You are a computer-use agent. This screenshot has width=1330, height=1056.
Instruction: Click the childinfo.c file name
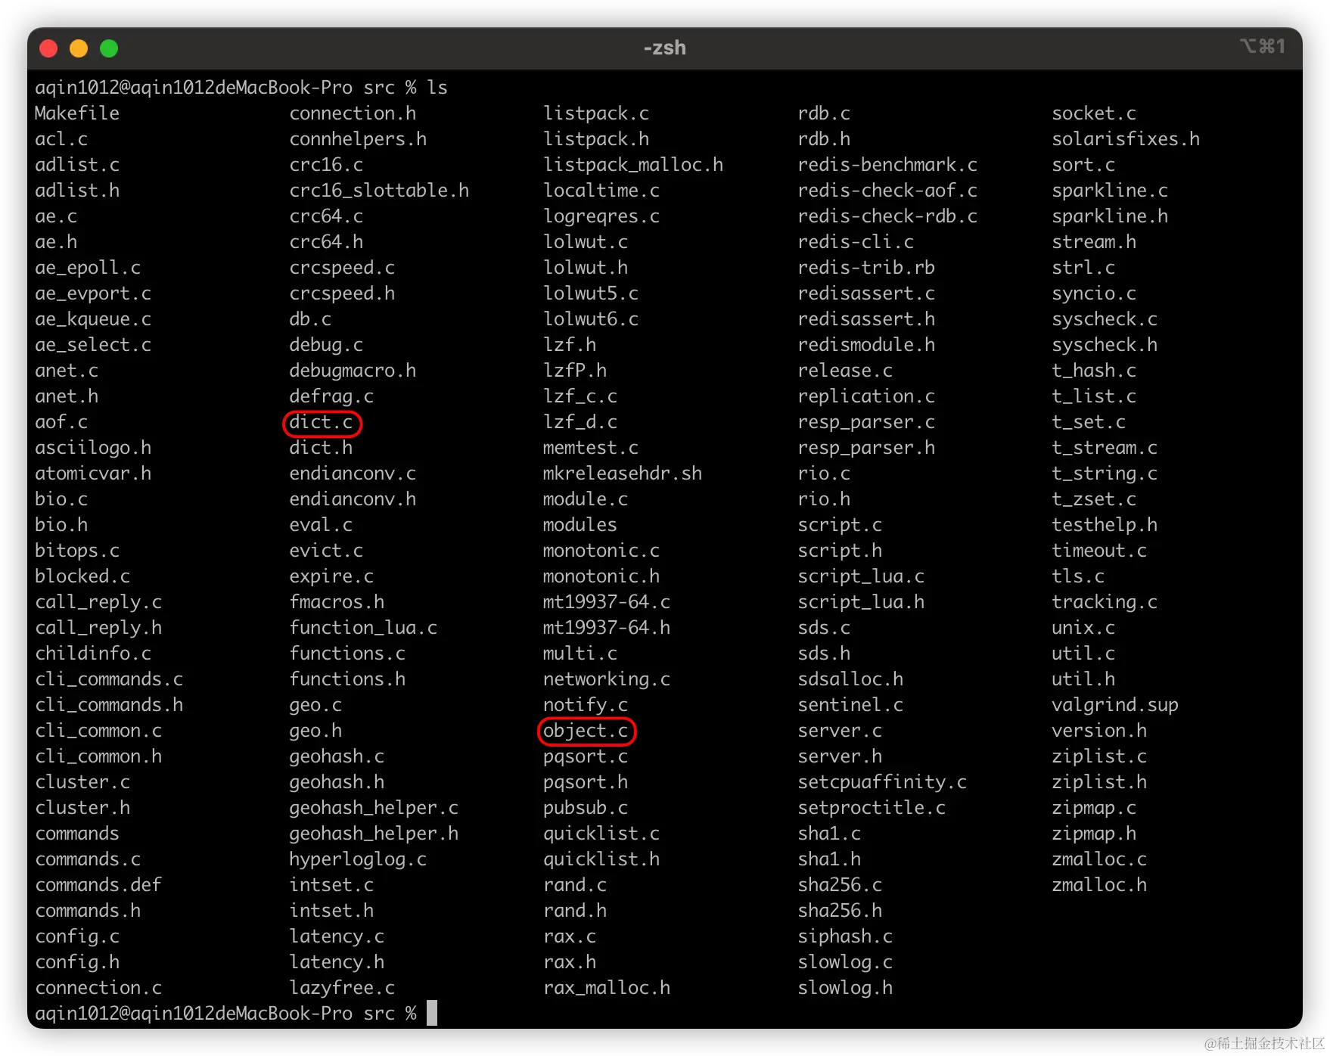[x=93, y=654]
